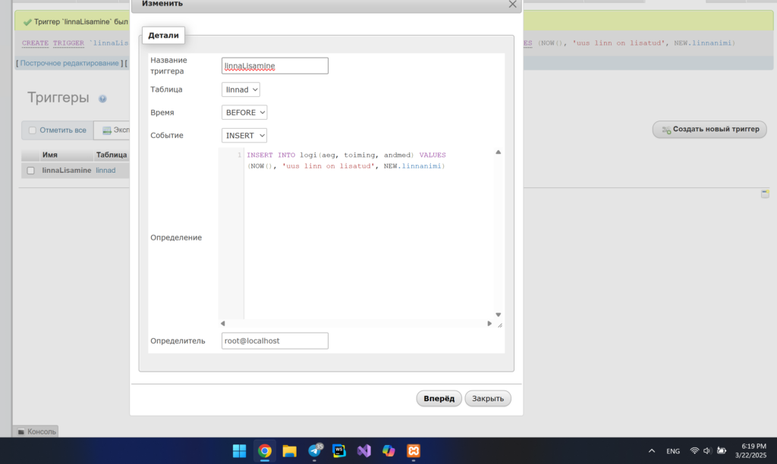The width and height of the screenshot is (777, 464).
Task: Click the definition editor scroll down arrow
Action: click(498, 315)
